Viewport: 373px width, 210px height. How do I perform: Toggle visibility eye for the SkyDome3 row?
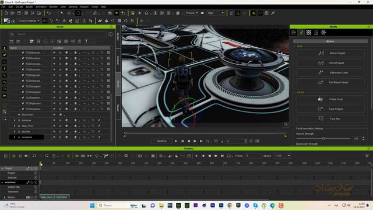54,114
